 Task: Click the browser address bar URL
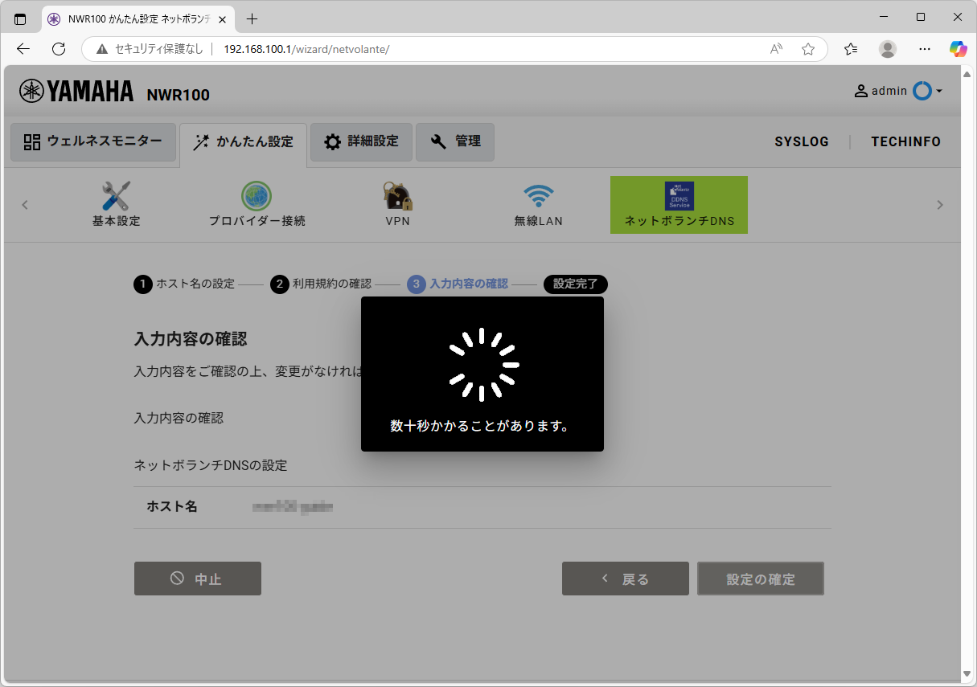pos(306,49)
